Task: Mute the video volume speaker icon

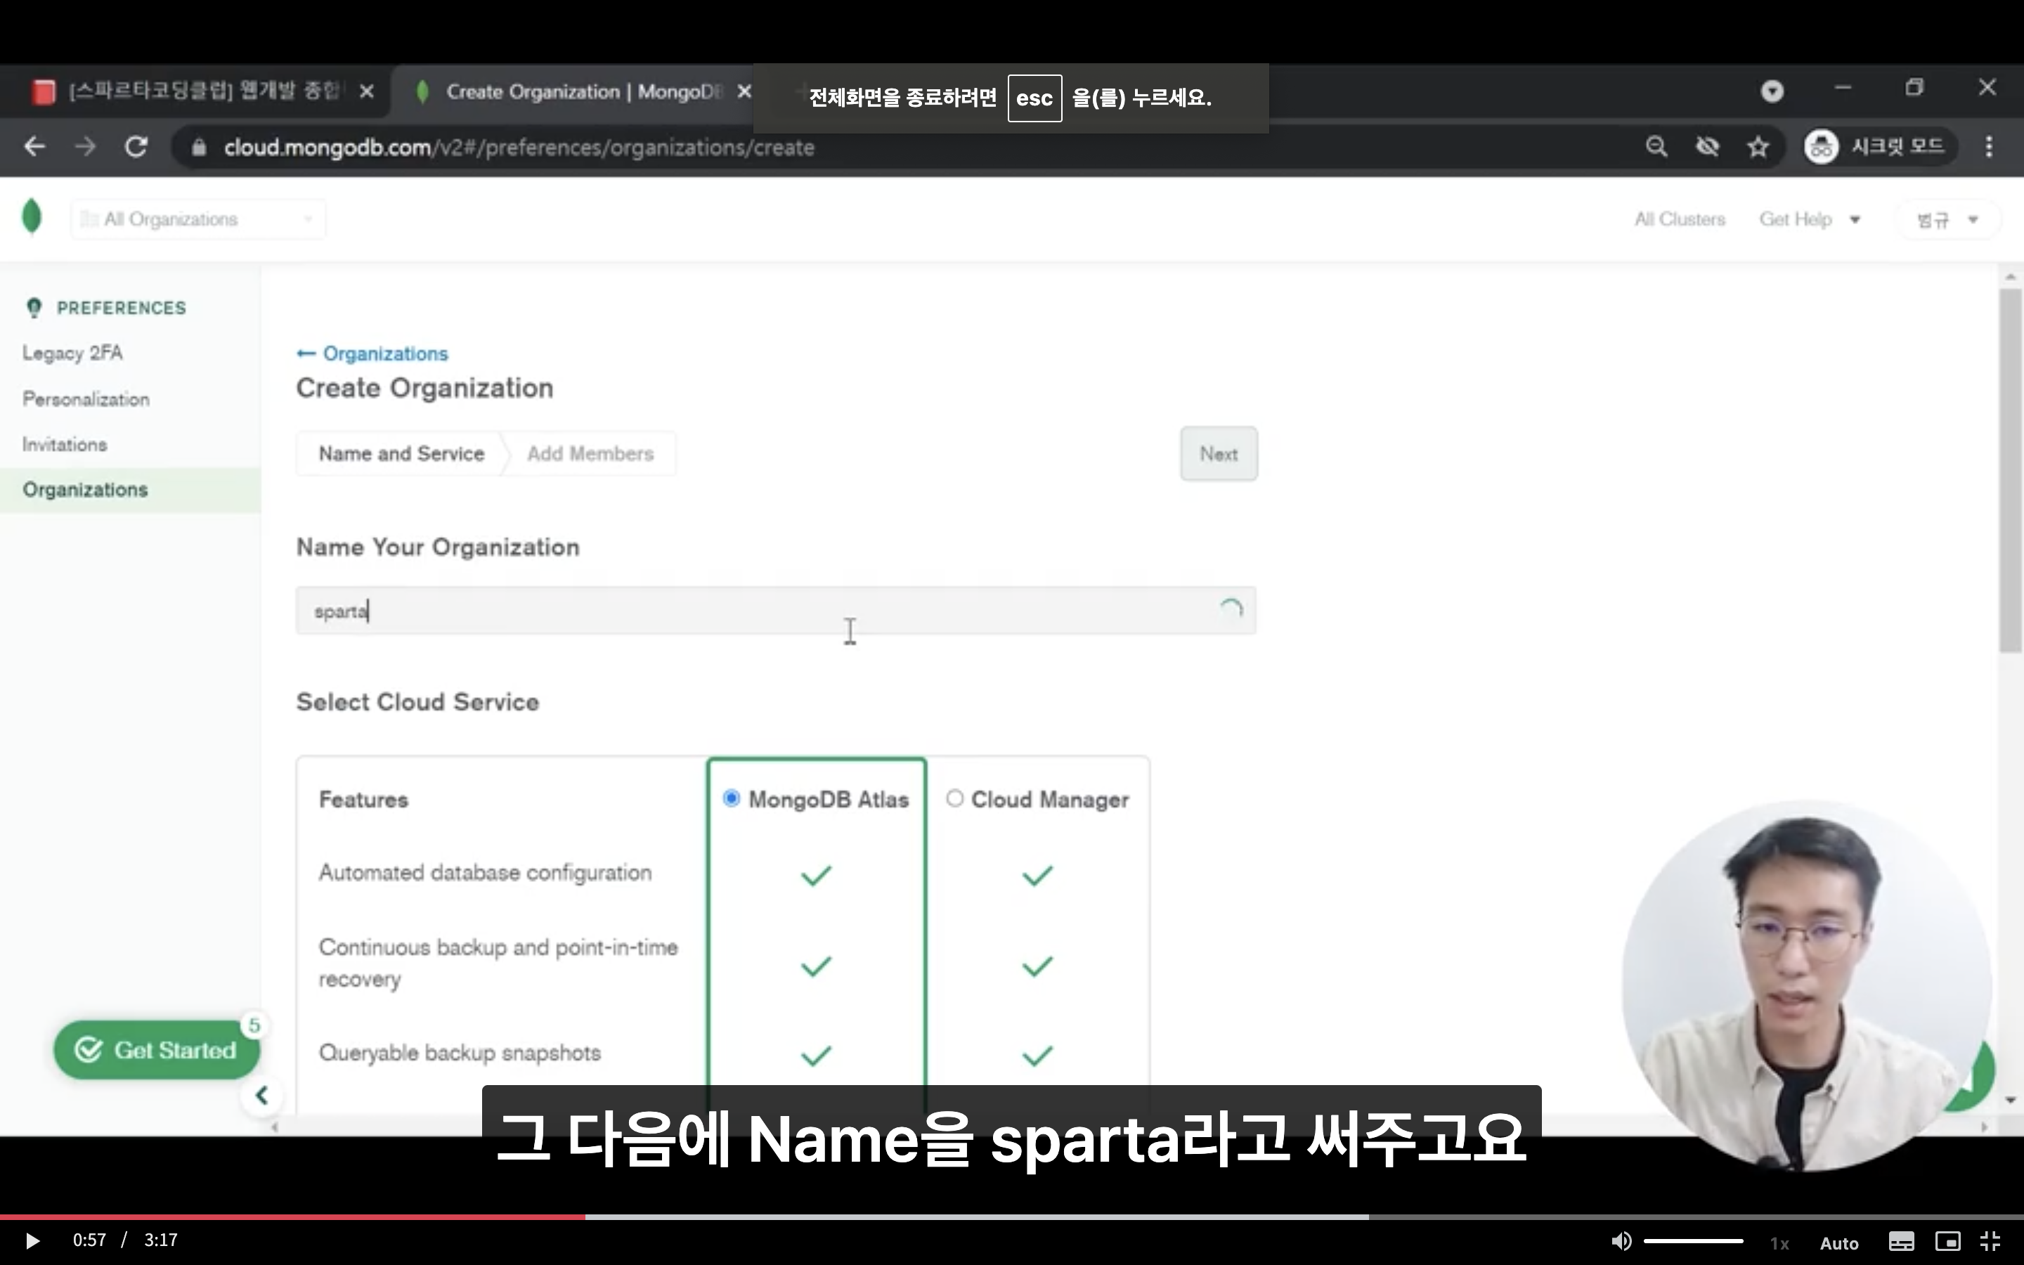Action: pyautogui.click(x=1621, y=1242)
